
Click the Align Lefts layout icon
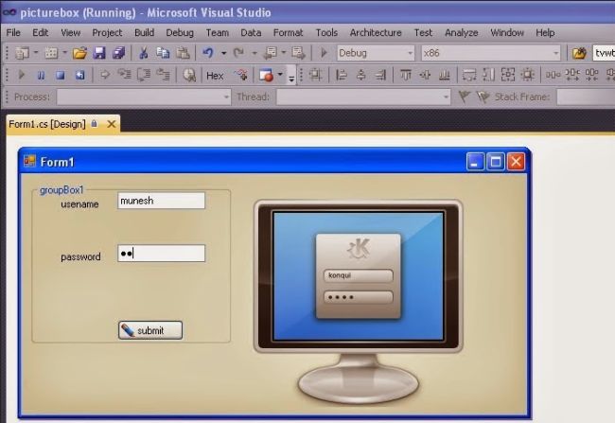click(342, 75)
